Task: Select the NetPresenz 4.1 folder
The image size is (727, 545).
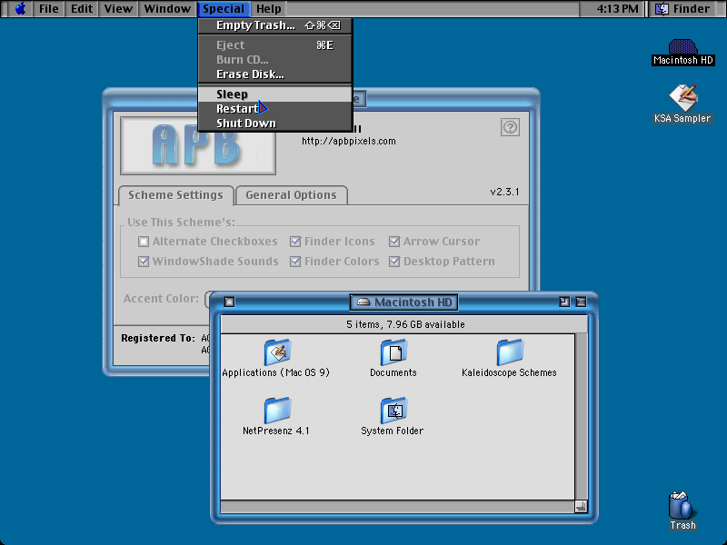Action: (x=276, y=416)
